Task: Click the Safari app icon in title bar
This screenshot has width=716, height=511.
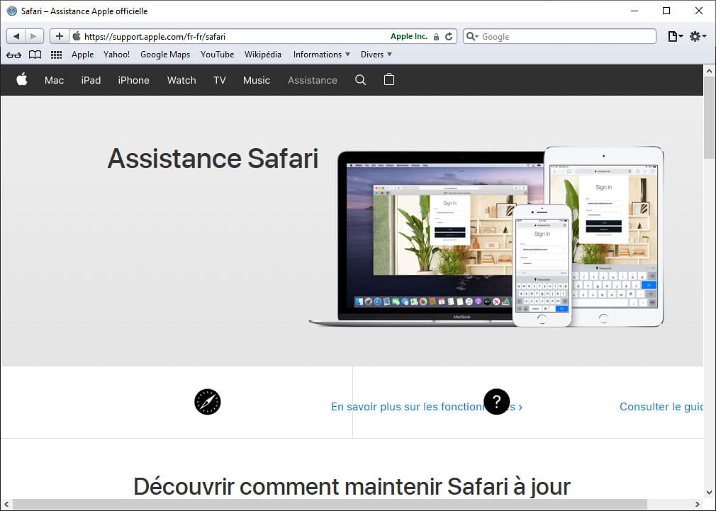Action: [x=12, y=11]
